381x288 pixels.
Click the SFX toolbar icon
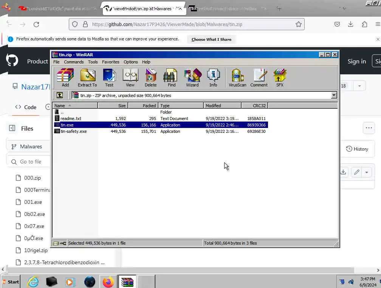(x=280, y=78)
